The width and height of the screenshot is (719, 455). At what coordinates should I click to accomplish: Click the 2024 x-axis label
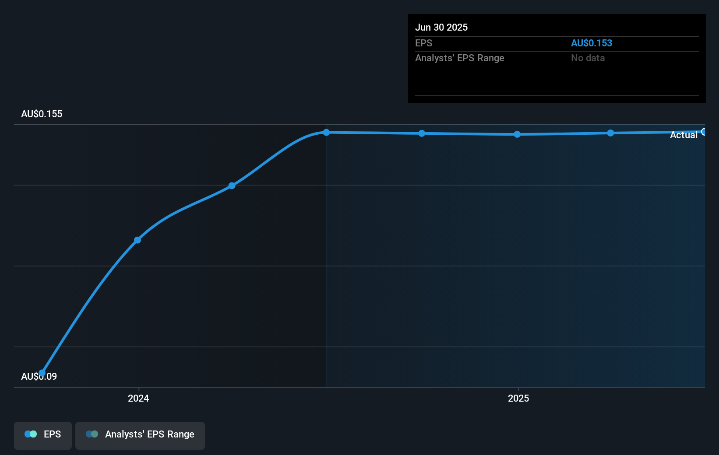coord(138,398)
